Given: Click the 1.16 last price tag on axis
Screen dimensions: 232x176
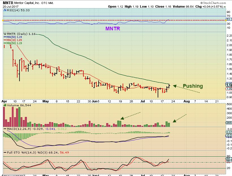Looking at the screenshot, I should pos(229,85).
